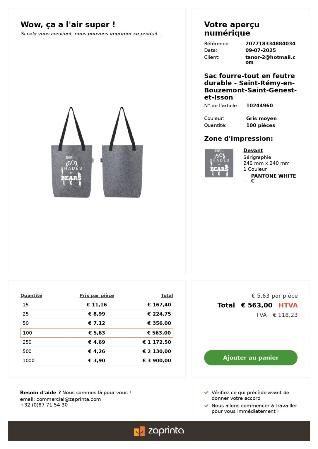Click the zaprinta logo icon in footer
This screenshot has width=318, height=449.
139,431
